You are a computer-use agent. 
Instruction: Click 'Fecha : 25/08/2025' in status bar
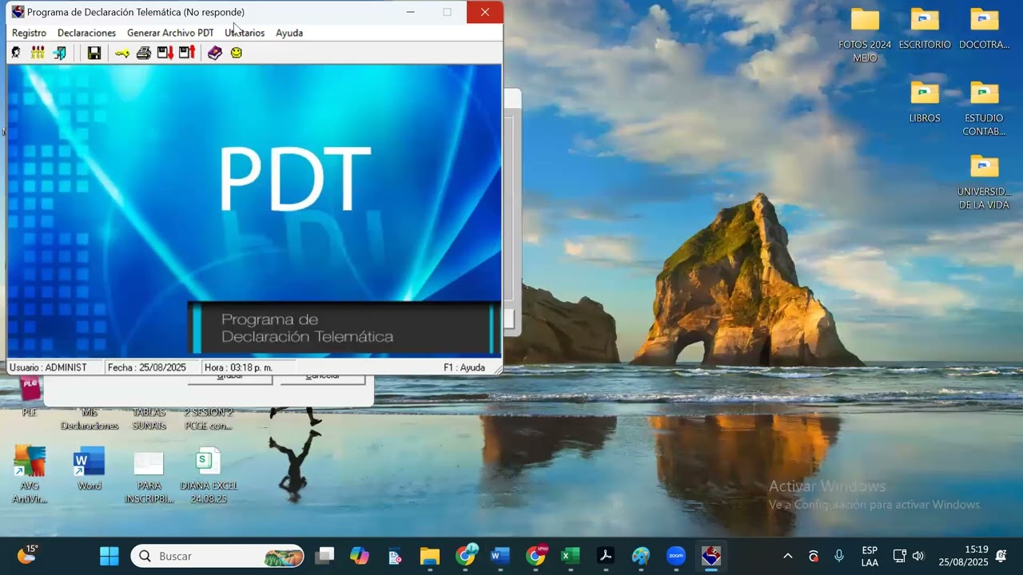[x=147, y=367]
